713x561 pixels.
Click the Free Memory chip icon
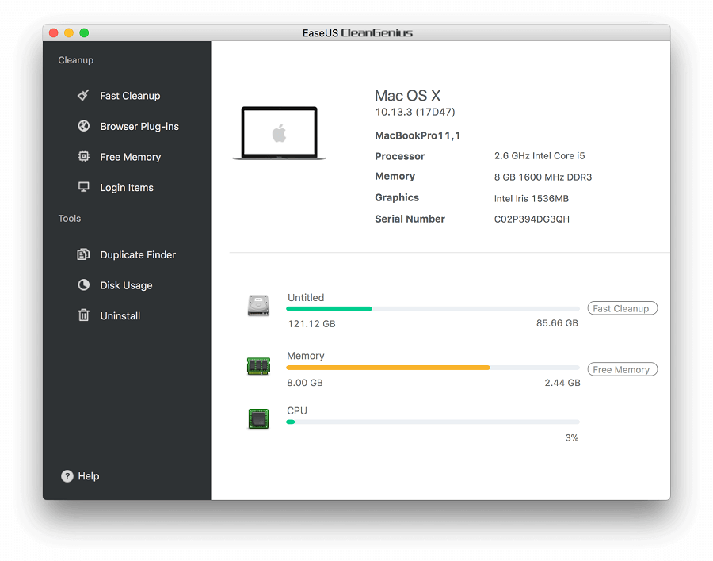point(84,157)
